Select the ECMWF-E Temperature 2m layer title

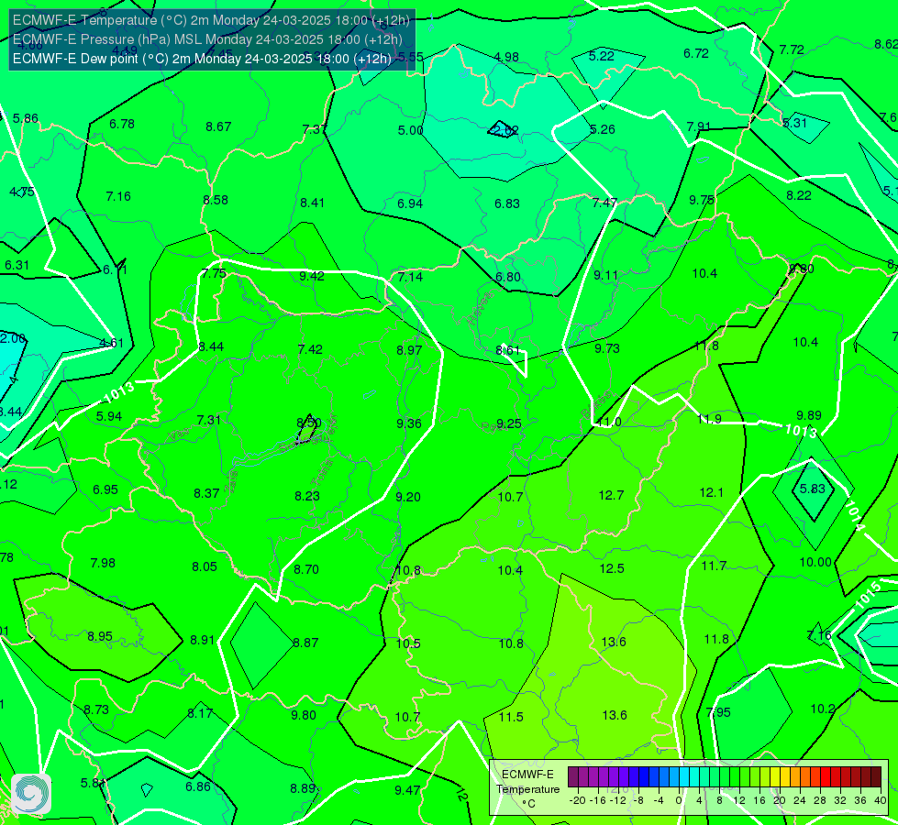[x=211, y=20]
